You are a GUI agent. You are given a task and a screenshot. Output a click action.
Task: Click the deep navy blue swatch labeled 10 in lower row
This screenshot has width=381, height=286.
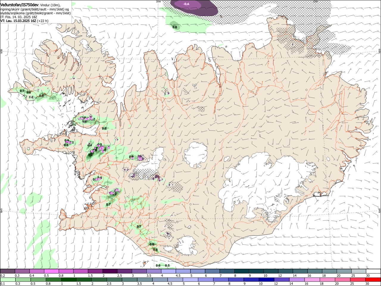pos(267,279)
